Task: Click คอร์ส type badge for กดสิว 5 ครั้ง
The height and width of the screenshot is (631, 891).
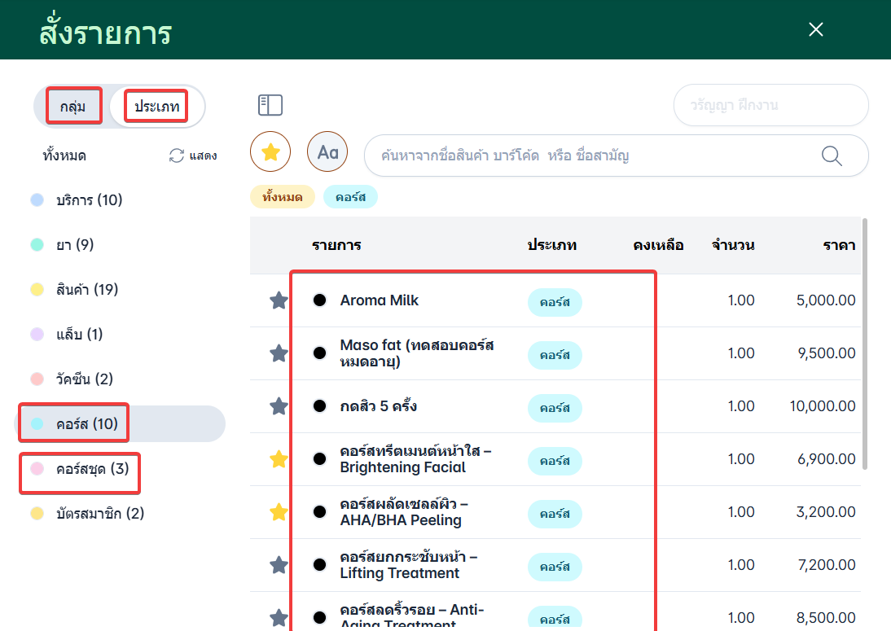Action: (555, 408)
